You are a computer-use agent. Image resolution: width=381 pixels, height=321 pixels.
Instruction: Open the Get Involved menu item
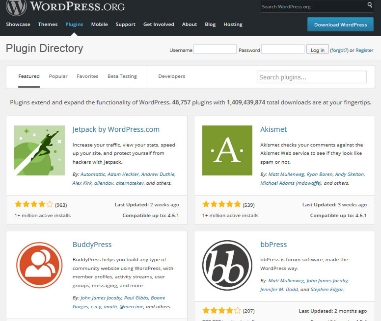tap(159, 24)
